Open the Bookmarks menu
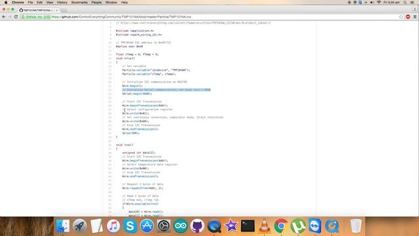 79,3
